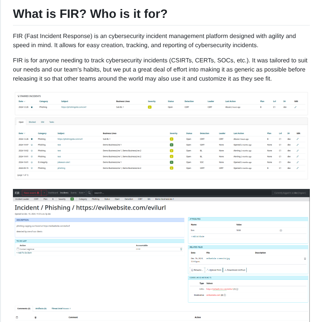Viewport: 322px width, 322px height.
Task: Click filled star on 2024-12-26 open incident
Action: (x=32, y=139)
